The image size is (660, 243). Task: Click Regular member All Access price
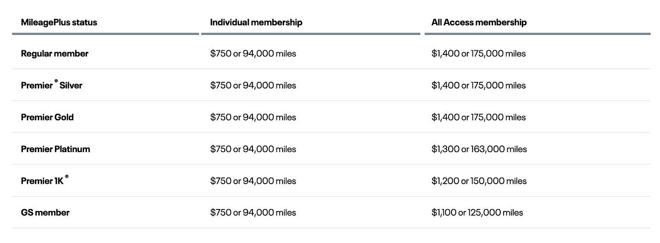(478, 54)
